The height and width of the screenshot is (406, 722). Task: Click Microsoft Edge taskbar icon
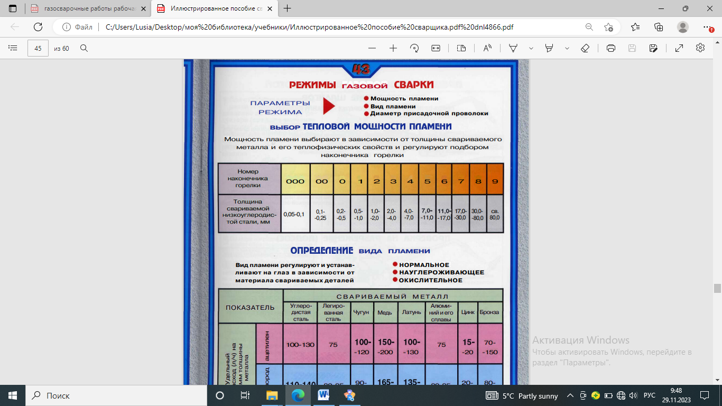(298, 395)
